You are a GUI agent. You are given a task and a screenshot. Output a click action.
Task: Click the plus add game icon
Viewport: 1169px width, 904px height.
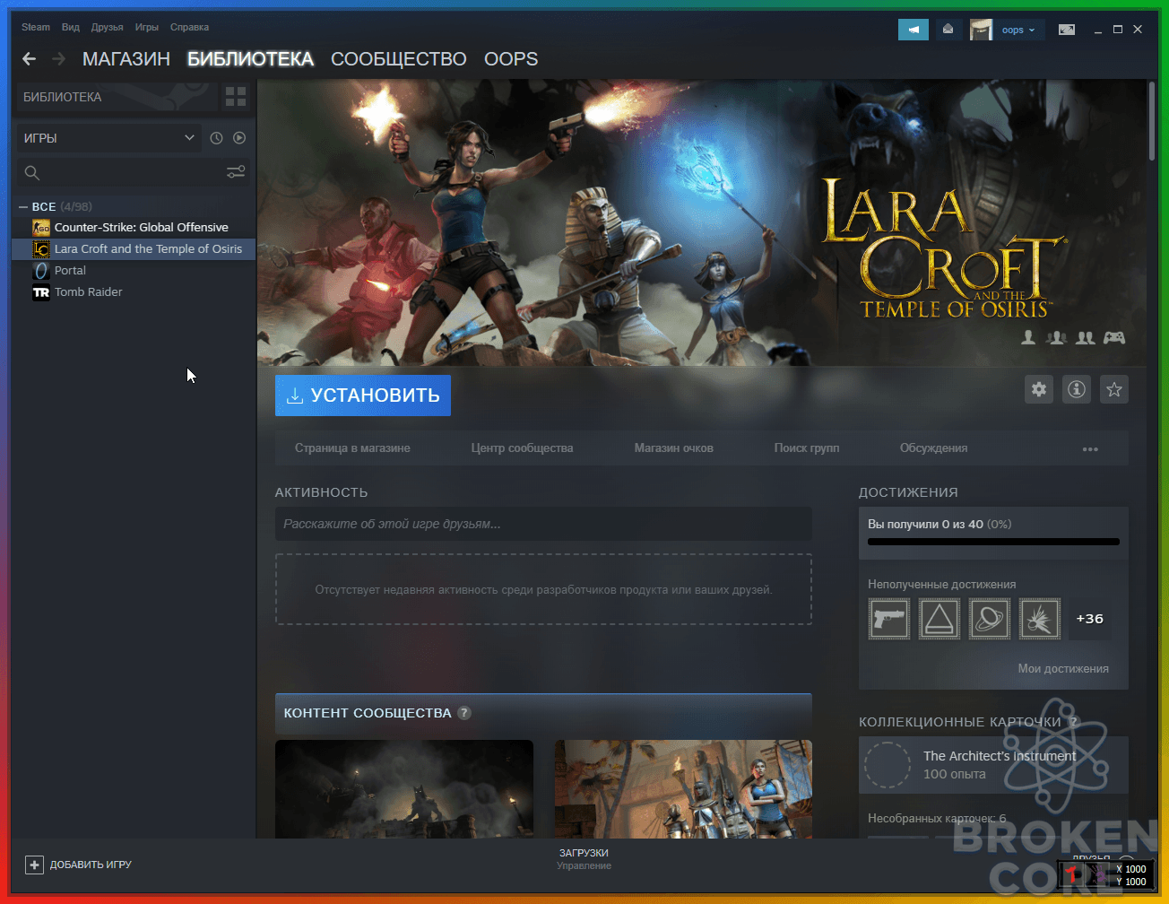click(34, 865)
